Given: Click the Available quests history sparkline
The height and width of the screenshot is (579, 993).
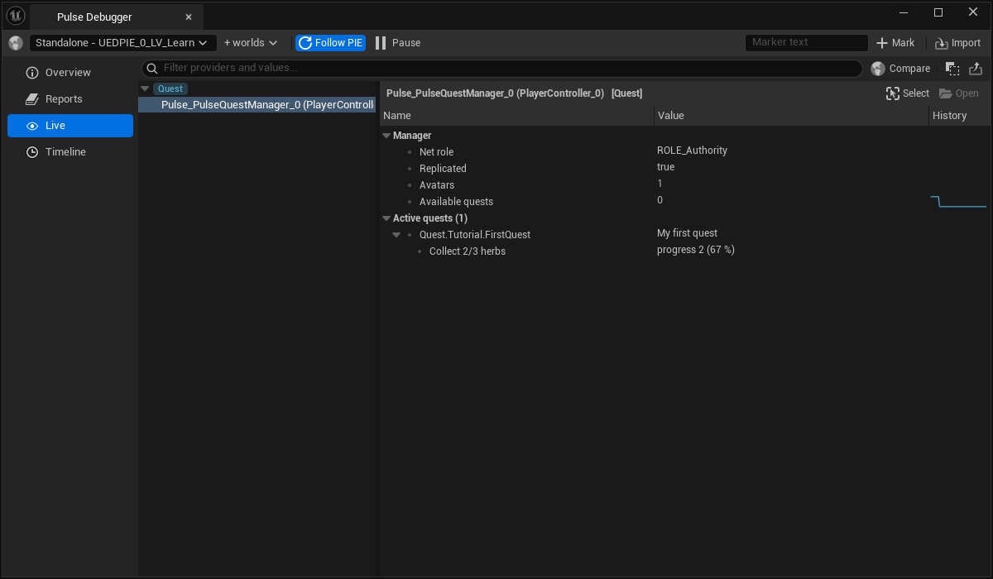Looking at the screenshot, I should (959, 202).
